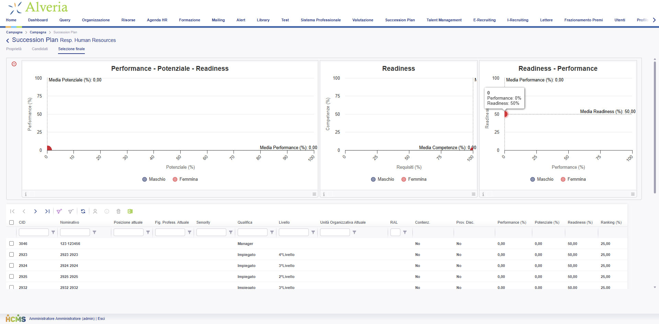Go to the next grid page
659x324 pixels.
[35, 211]
